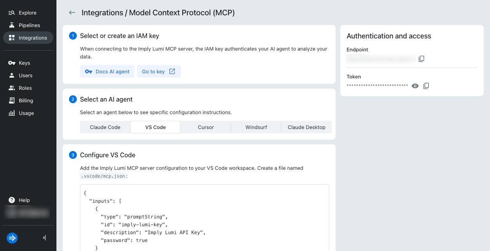The height and width of the screenshot is (251, 490).
Task: Open the Help menu
Action: tap(24, 200)
